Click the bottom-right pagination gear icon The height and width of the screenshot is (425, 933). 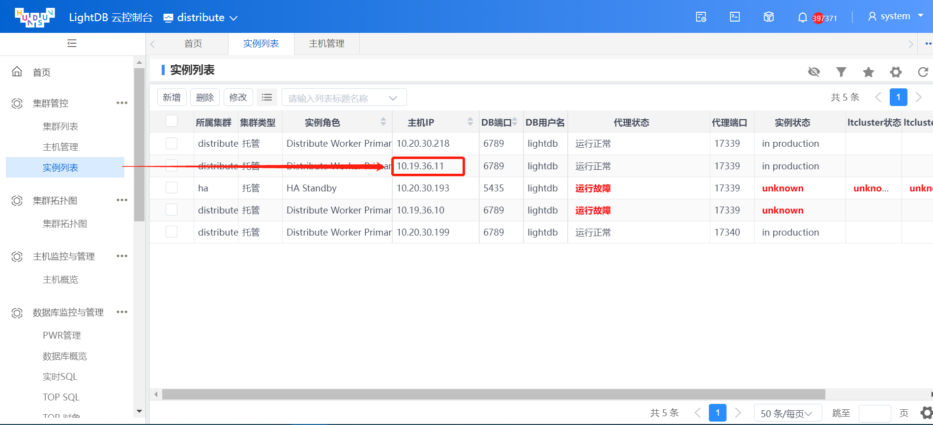pyautogui.click(x=927, y=413)
